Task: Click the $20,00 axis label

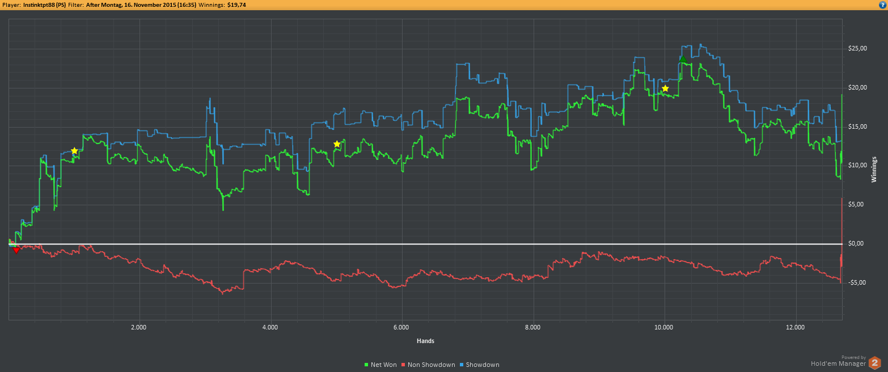Action: pyautogui.click(x=856, y=87)
